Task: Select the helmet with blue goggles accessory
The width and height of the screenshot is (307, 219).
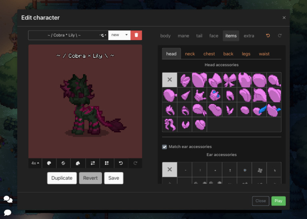Action: click(x=215, y=95)
